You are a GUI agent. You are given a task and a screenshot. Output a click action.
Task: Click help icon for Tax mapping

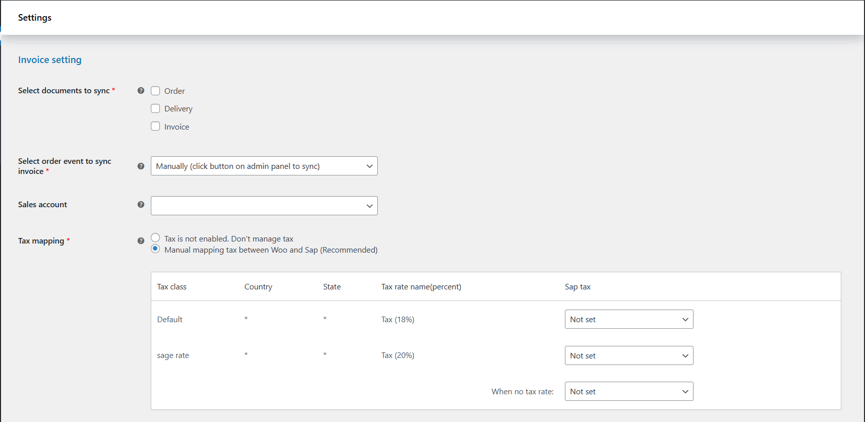pyautogui.click(x=141, y=241)
